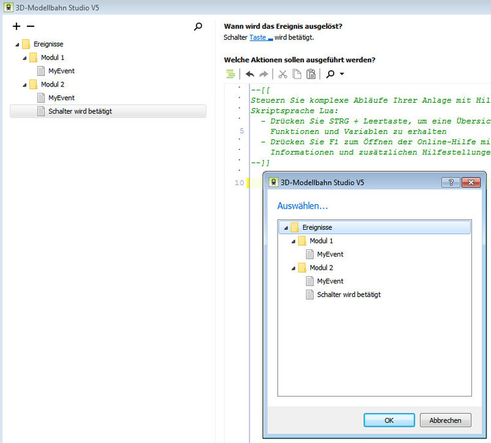Select MyEvent under Modul 2 in dialog
Viewport: 491px width, 443px height.
[330, 281]
